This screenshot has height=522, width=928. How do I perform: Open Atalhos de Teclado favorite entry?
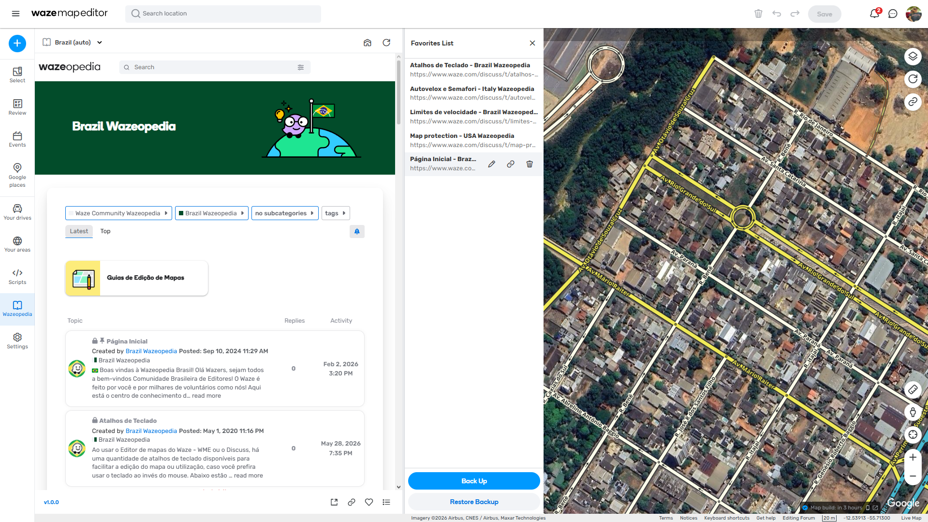click(474, 70)
